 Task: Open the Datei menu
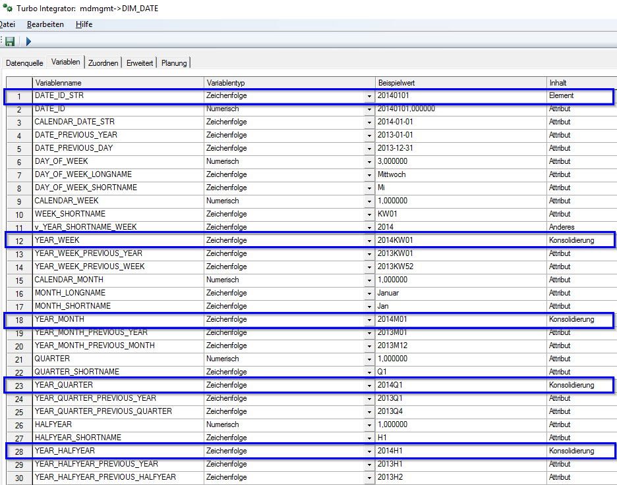tap(7, 24)
